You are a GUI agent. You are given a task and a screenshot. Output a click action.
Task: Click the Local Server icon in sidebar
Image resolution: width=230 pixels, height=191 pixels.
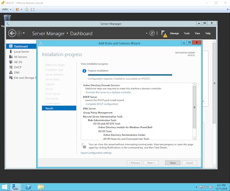(11, 52)
